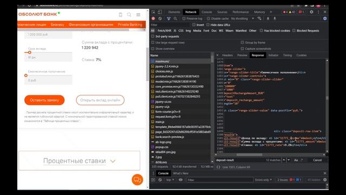The width and height of the screenshot is (346, 195).
Task: Click the deposit term slider handle
Action: coord(29,53)
